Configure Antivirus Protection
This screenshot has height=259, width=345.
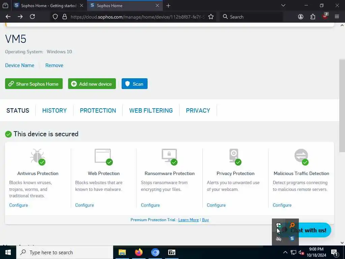pos(19,205)
